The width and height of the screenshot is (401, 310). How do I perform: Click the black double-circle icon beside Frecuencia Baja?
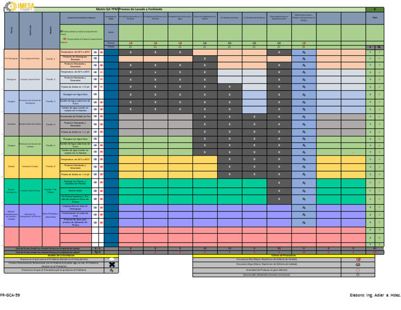[358, 265]
